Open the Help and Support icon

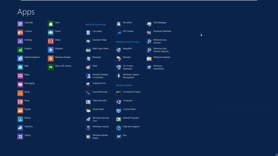coord(119,128)
